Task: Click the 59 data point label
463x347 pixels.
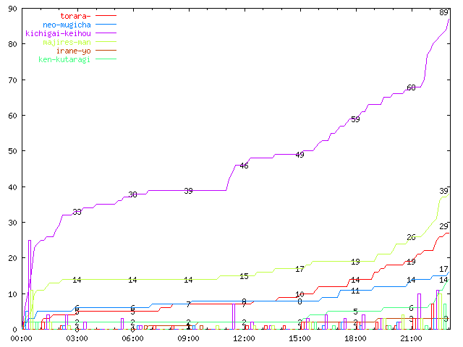Action: (355, 120)
